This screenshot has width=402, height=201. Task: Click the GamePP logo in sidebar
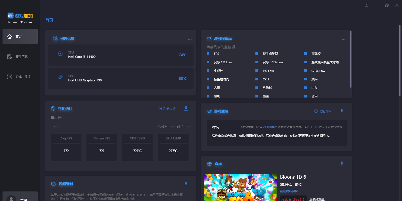coord(20,18)
